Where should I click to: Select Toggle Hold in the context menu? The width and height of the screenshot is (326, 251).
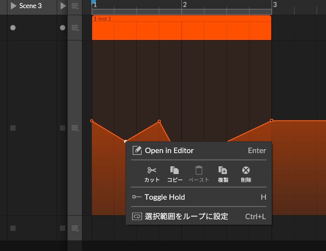tap(165, 197)
